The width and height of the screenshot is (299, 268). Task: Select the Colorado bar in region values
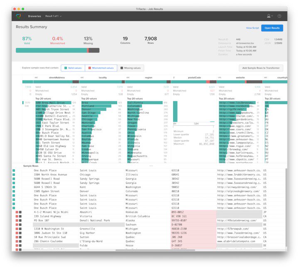pyautogui.click(x=135, y=106)
